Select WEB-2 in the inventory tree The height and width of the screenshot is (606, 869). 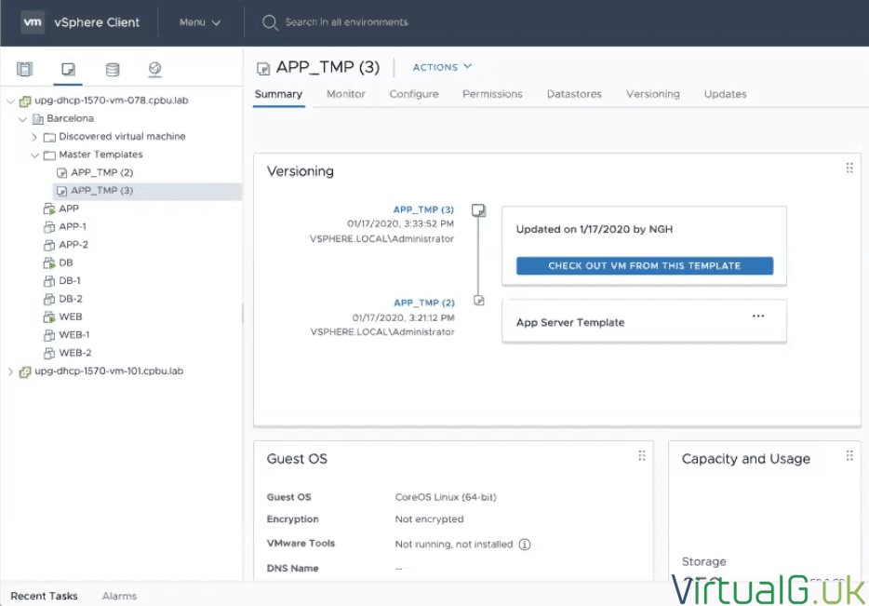75,353
